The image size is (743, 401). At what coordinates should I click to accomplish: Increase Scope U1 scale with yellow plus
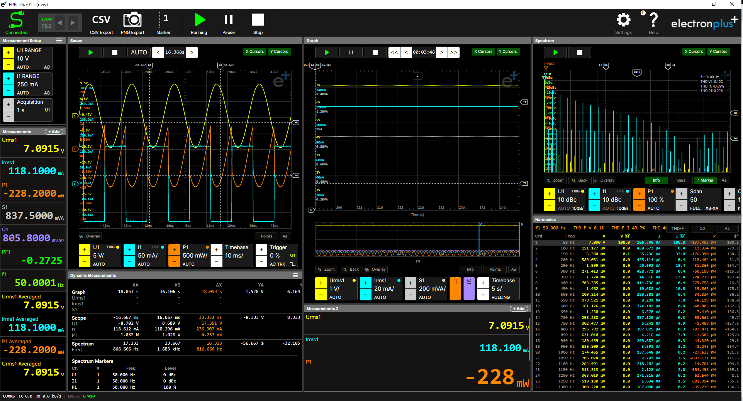coord(85,250)
